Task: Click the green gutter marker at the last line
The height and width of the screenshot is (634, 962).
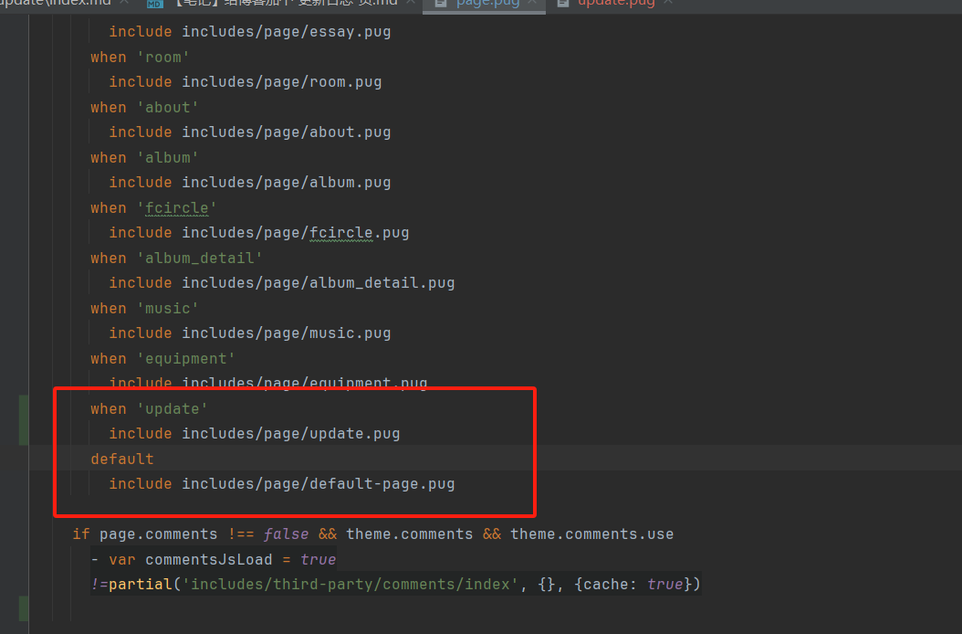Action: [24, 608]
